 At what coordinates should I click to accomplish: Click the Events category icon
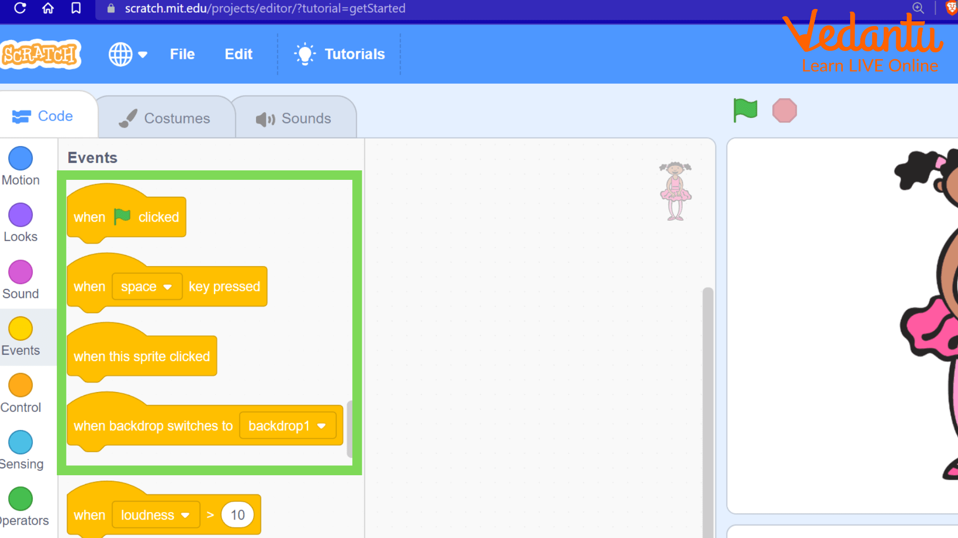tap(20, 328)
